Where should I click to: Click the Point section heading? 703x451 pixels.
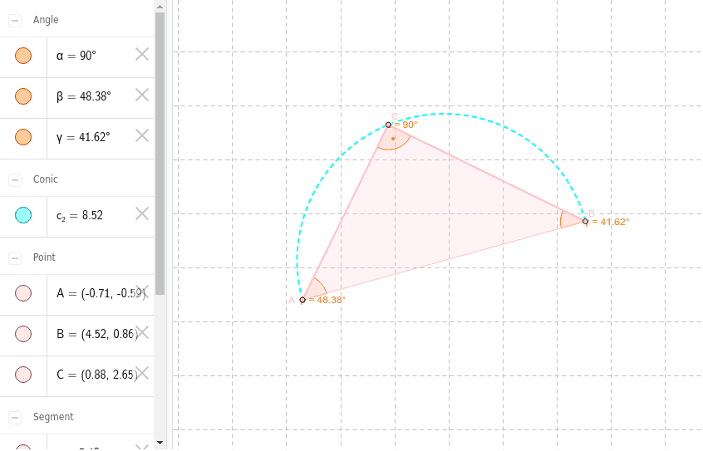[44, 257]
